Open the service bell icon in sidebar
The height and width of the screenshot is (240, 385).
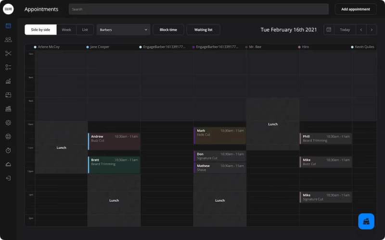coord(8,164)
